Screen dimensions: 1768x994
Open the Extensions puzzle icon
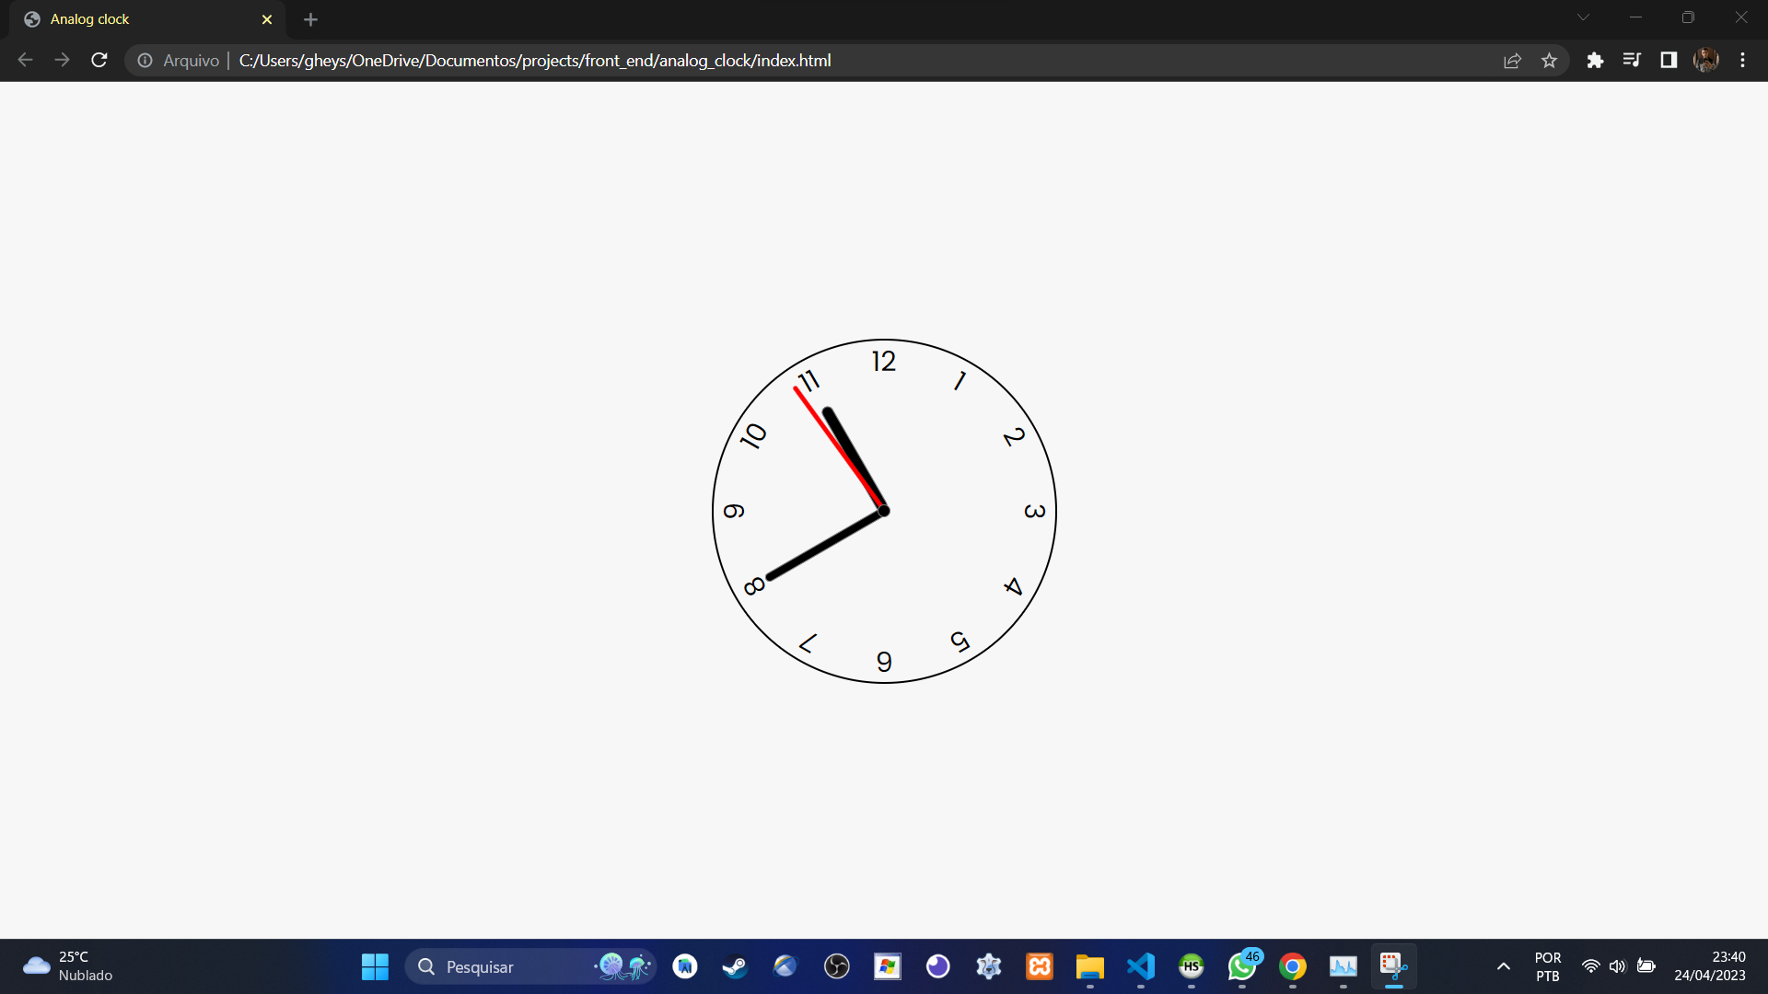pos(1595,60)
